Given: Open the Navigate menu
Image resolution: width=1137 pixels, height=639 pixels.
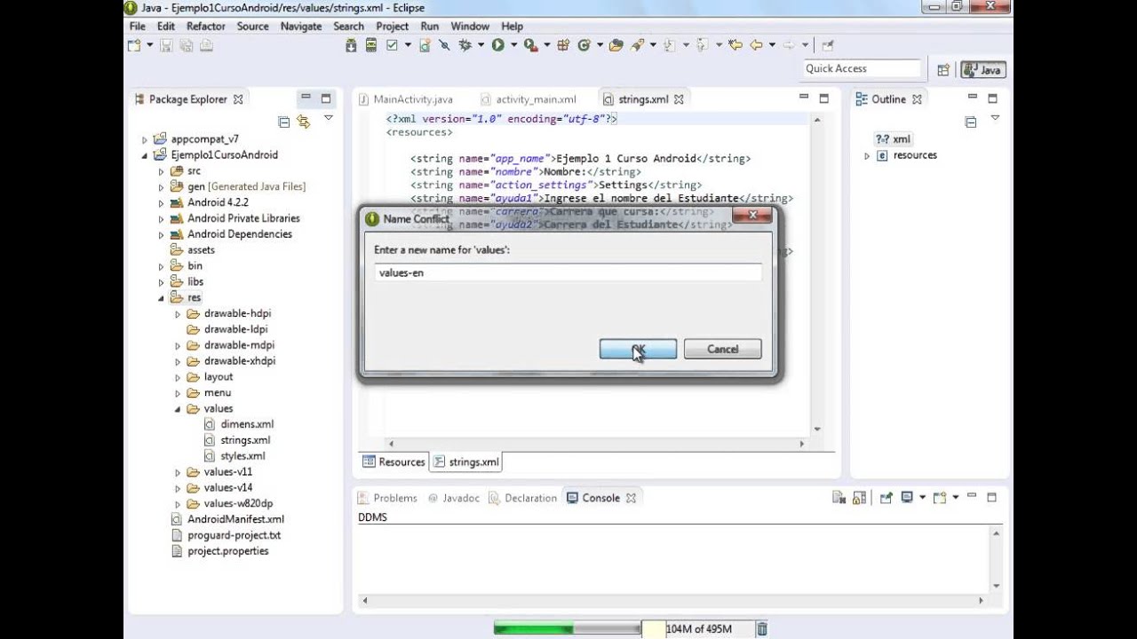Looking at the screenshot, I should [301, 27].
